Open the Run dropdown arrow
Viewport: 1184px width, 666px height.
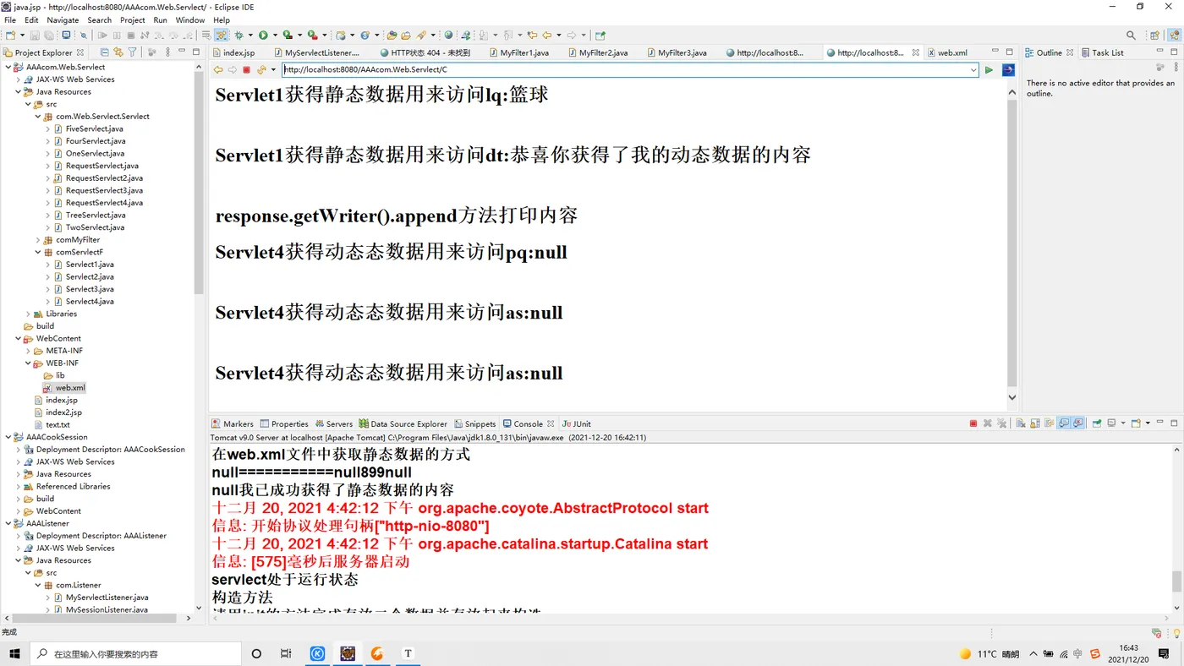(274, 35)
